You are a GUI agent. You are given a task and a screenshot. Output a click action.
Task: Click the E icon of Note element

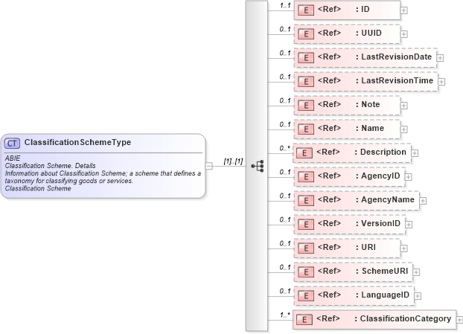(x=306, y=106)
